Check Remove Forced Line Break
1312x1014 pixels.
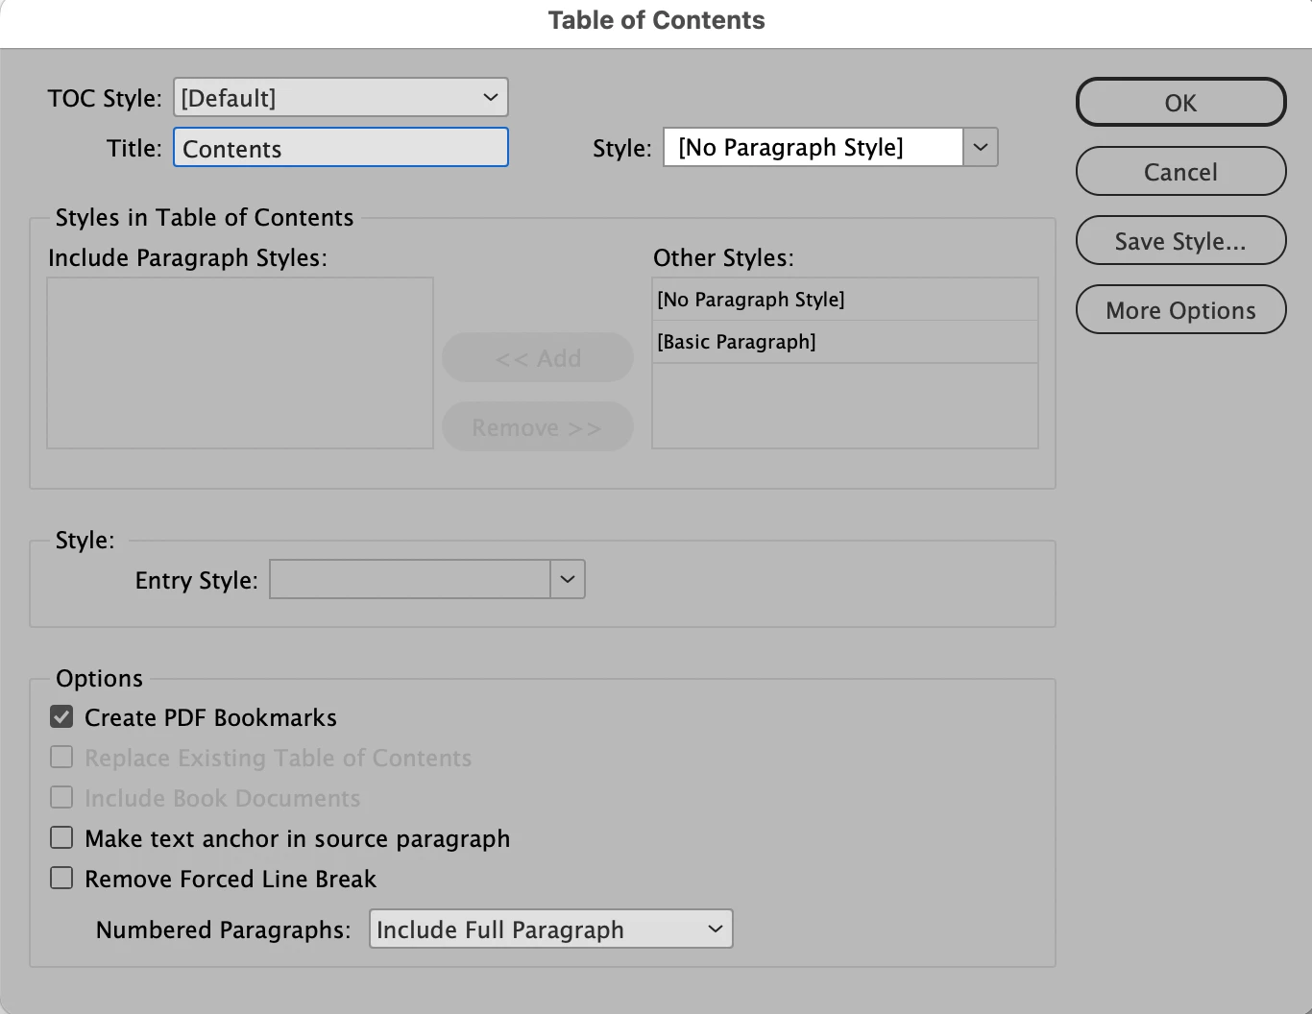point(61,879)
